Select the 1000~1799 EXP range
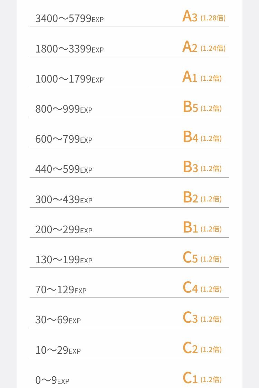This screenshot has height=388, width=259. tap(69, 79)
